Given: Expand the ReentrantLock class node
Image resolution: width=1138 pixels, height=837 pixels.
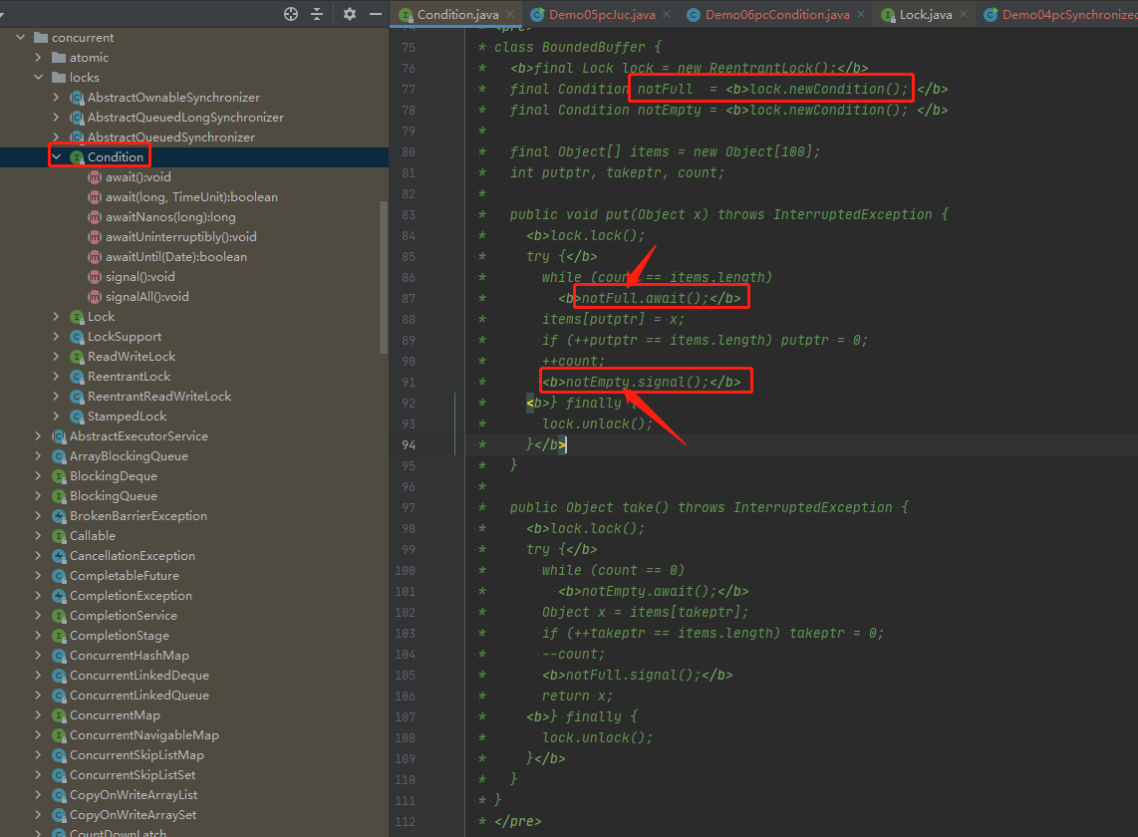Looking at the screenshot, I should point(56,376).
